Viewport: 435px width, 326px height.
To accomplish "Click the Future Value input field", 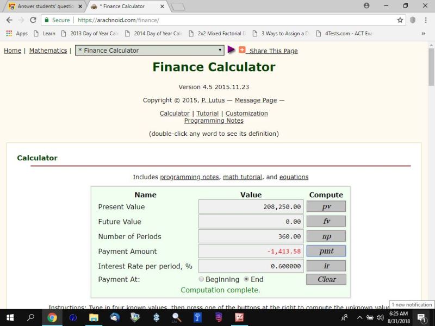I will [x=251, y=222].
